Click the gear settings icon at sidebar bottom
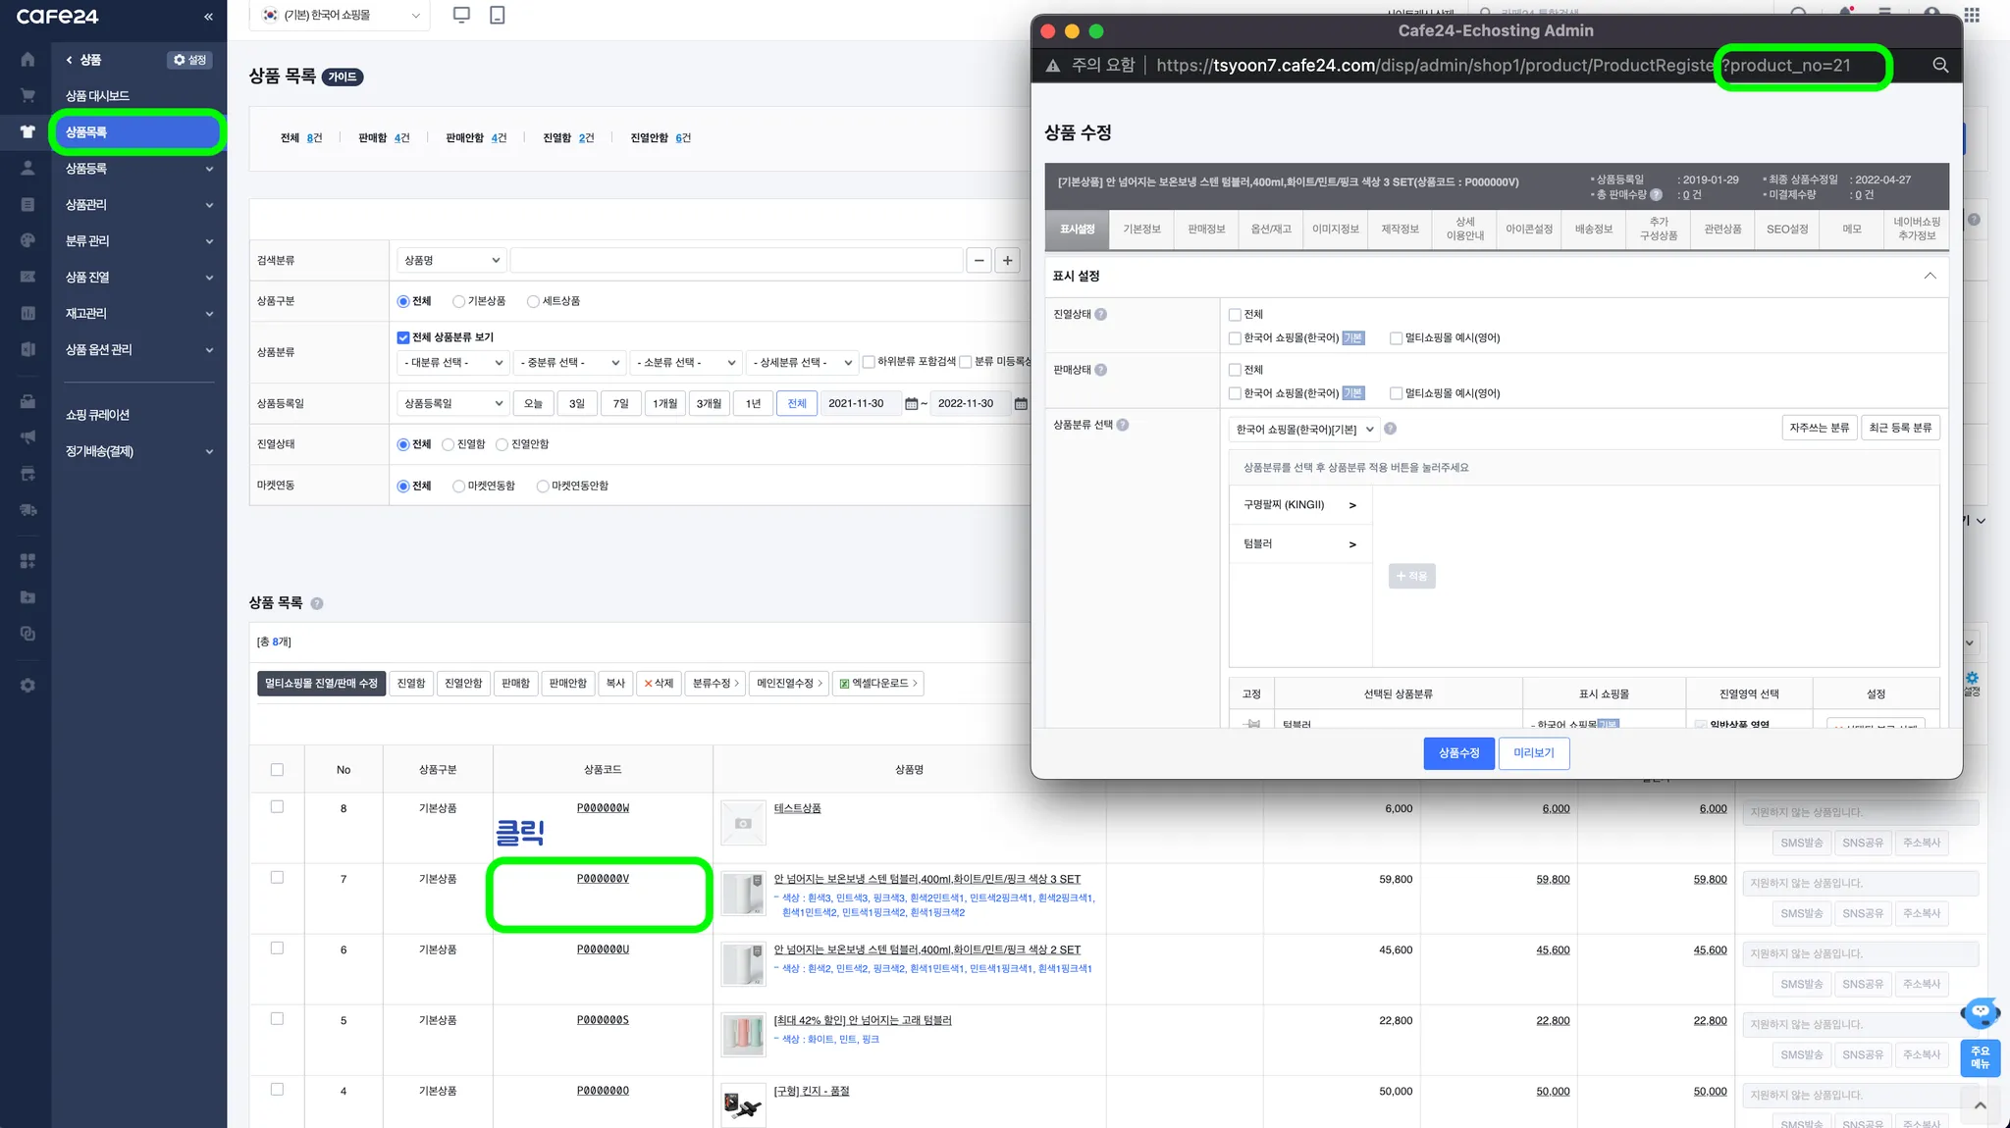 [27, 686]
